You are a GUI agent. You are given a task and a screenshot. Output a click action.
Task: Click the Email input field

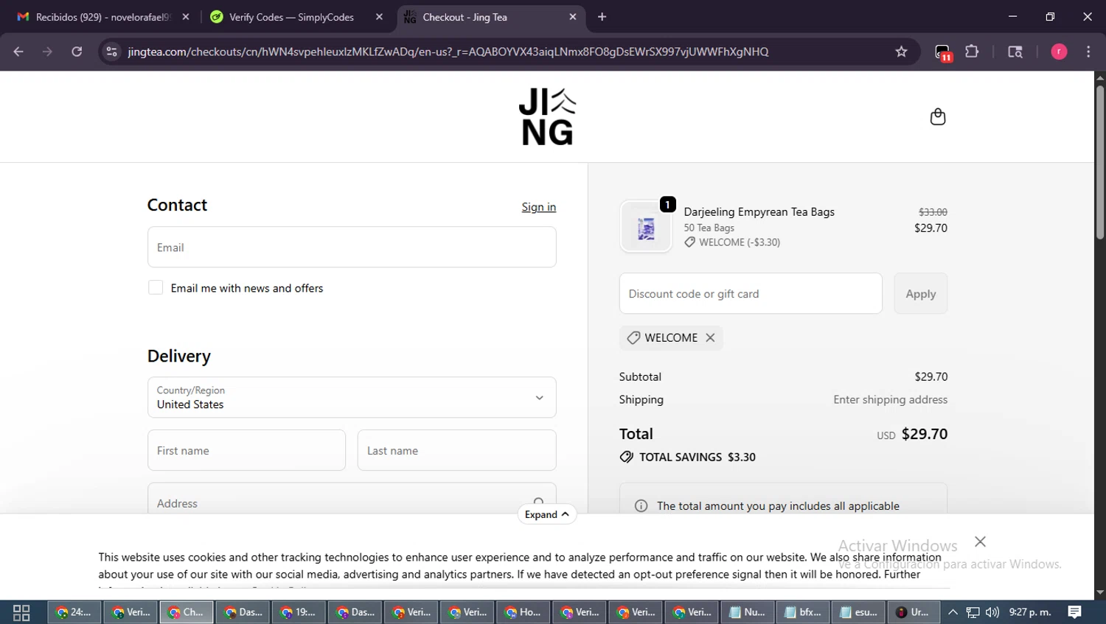352,247
